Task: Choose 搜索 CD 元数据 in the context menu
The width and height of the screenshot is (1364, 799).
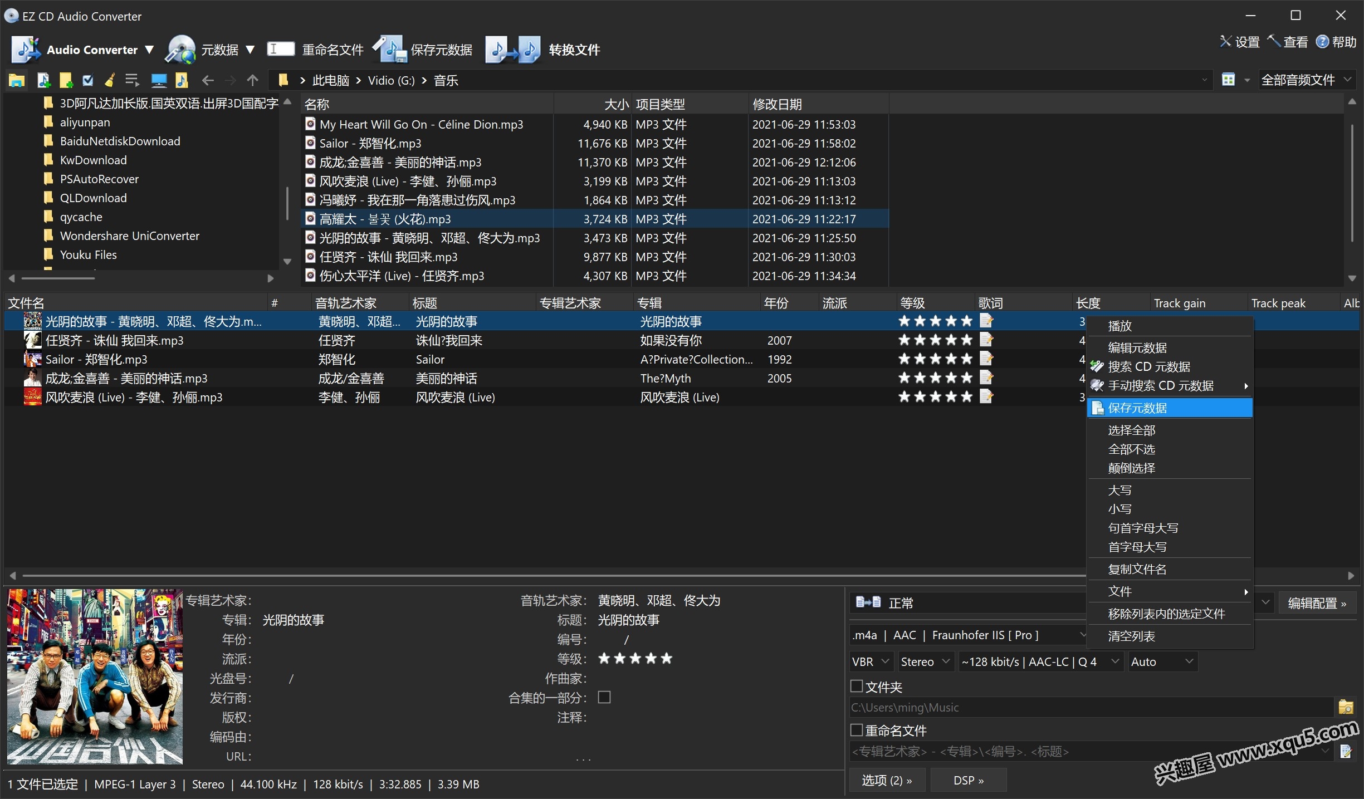Action: point(1170,366)
